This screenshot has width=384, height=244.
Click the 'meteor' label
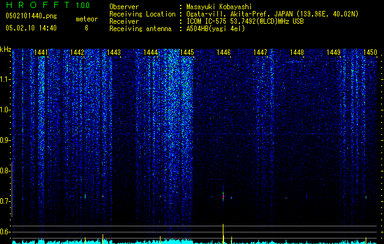[x=87, y=19]
